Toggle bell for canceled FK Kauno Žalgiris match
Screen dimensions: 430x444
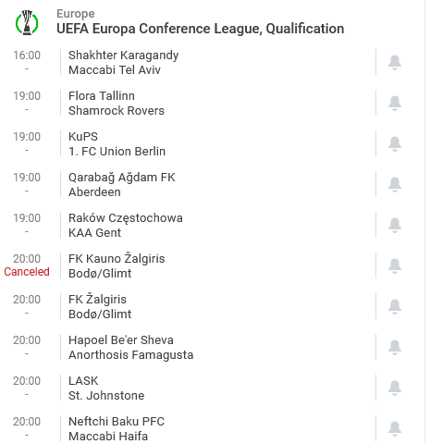(x=395, y=266)
